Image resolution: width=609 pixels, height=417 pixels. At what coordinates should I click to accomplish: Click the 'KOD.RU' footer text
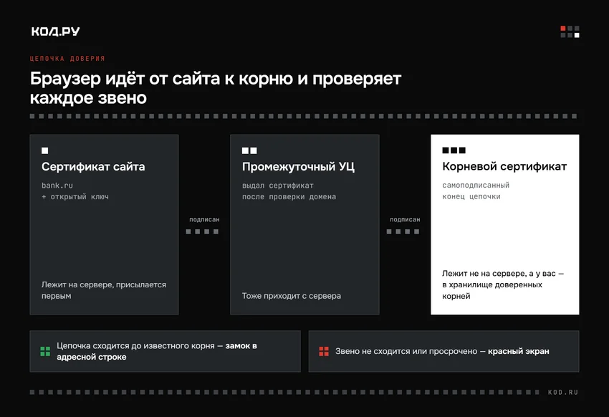pos(563,392)
